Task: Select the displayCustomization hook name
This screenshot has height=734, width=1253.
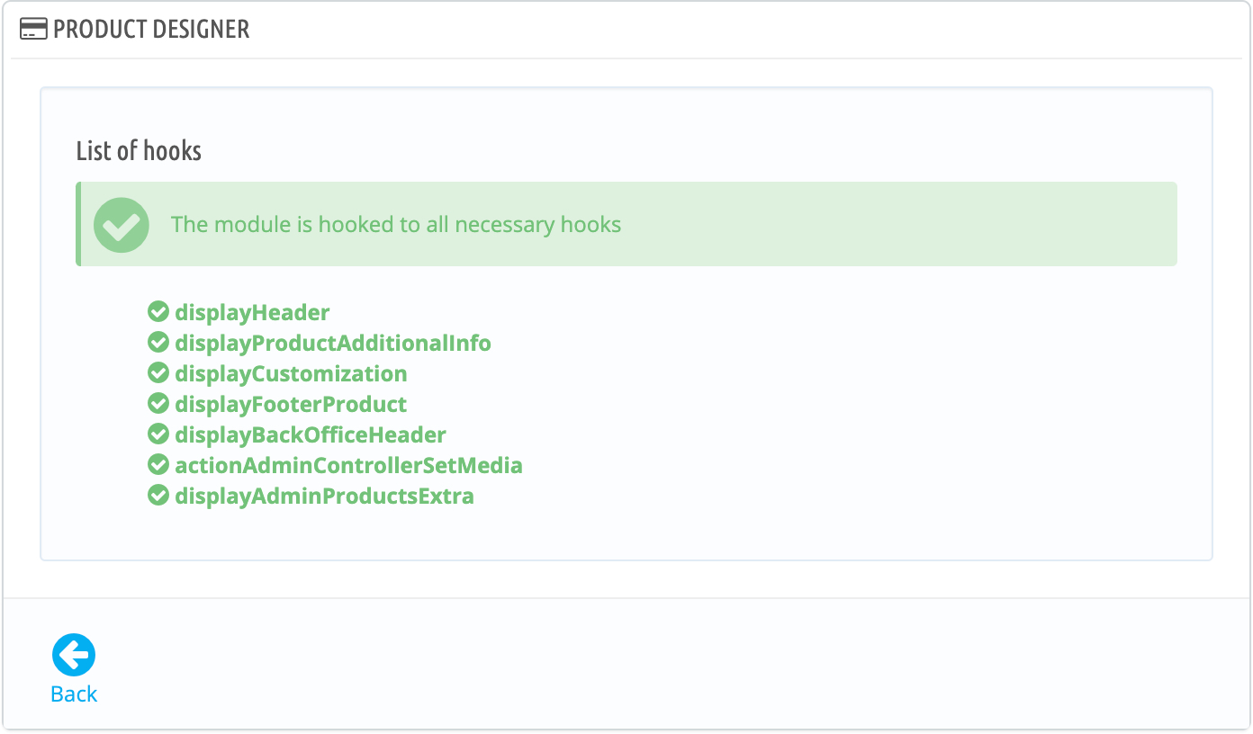Action: 291,374
